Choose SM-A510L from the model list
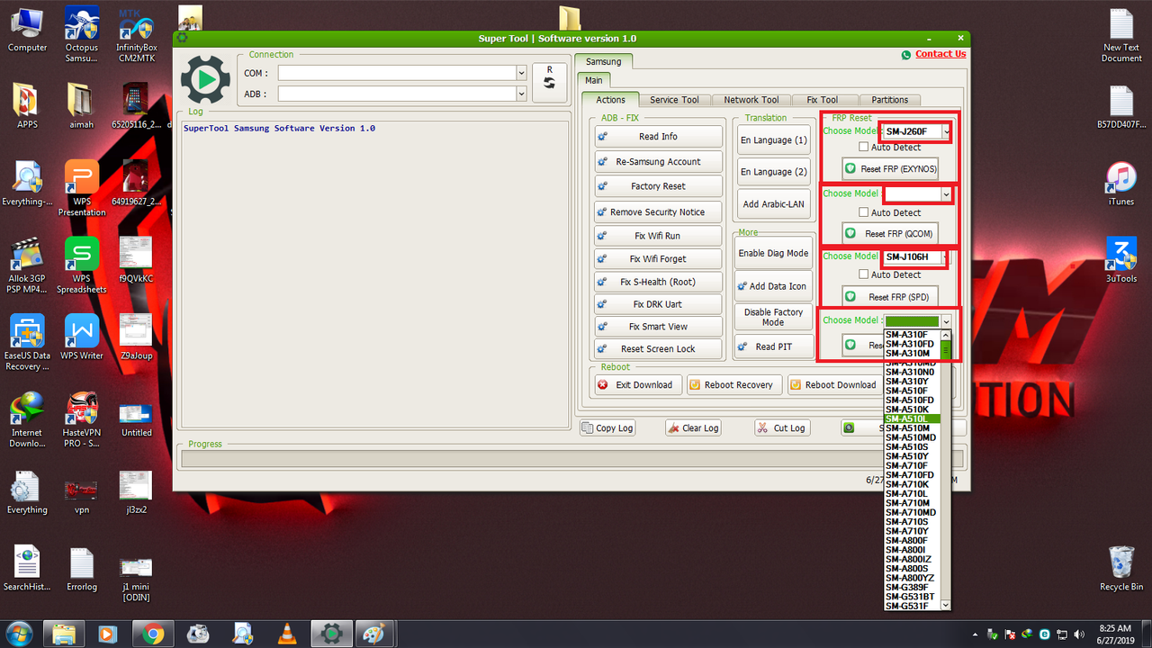The width and height of the screenshot is (1152, 648). coord(912,418)
